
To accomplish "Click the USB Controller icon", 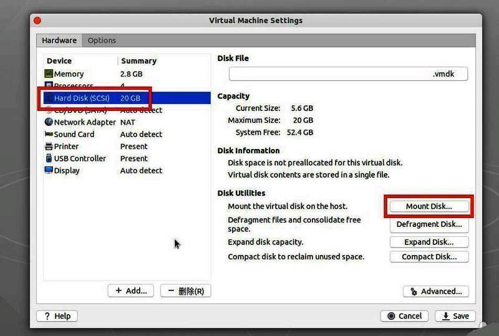I will (x=49, y=158).
